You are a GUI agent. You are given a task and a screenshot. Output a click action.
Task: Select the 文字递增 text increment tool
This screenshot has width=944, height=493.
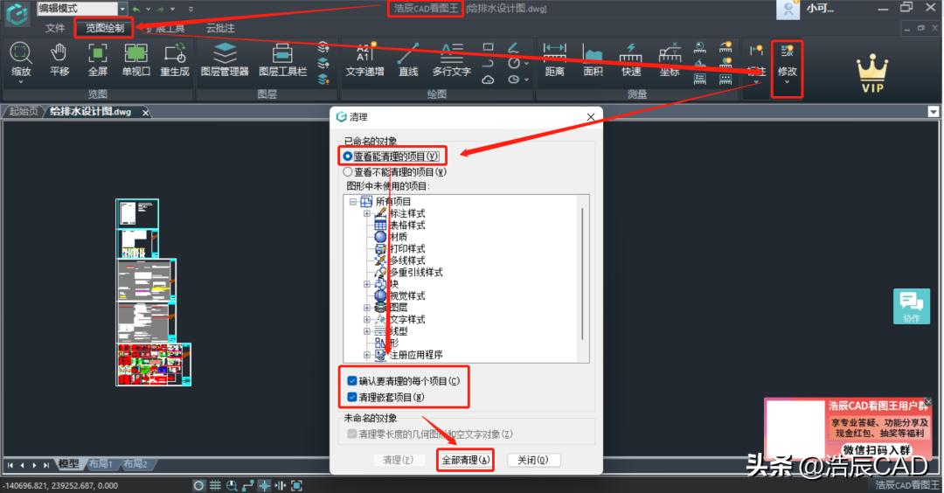[x=364, y=59]
